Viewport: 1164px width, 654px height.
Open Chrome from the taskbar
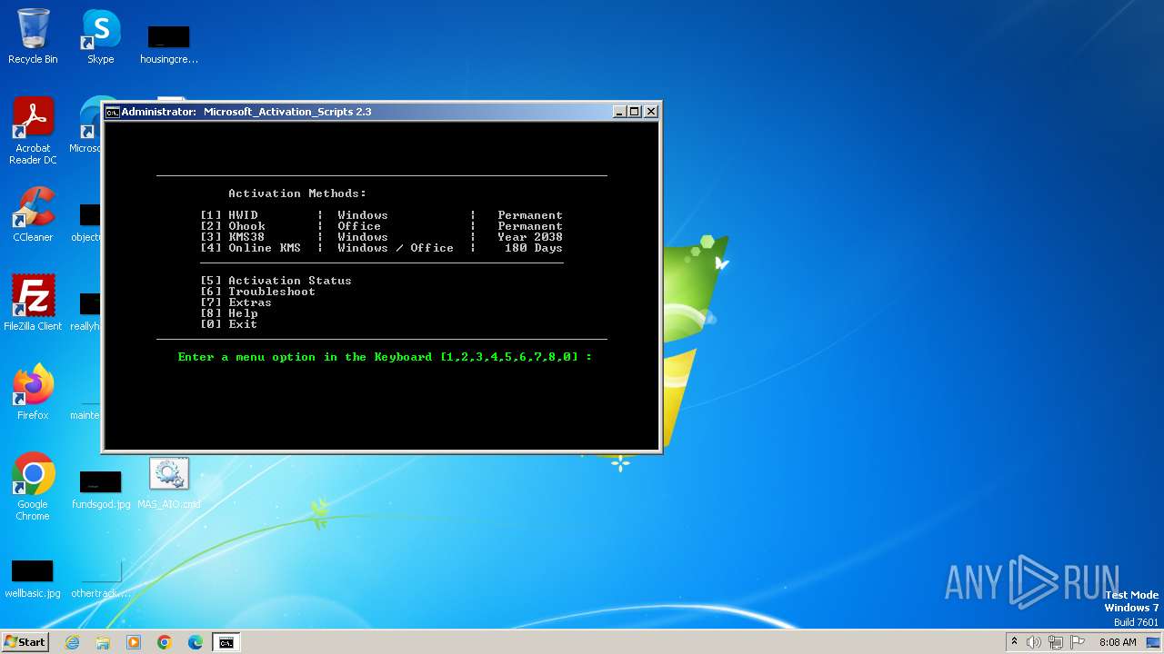point(165,642)
